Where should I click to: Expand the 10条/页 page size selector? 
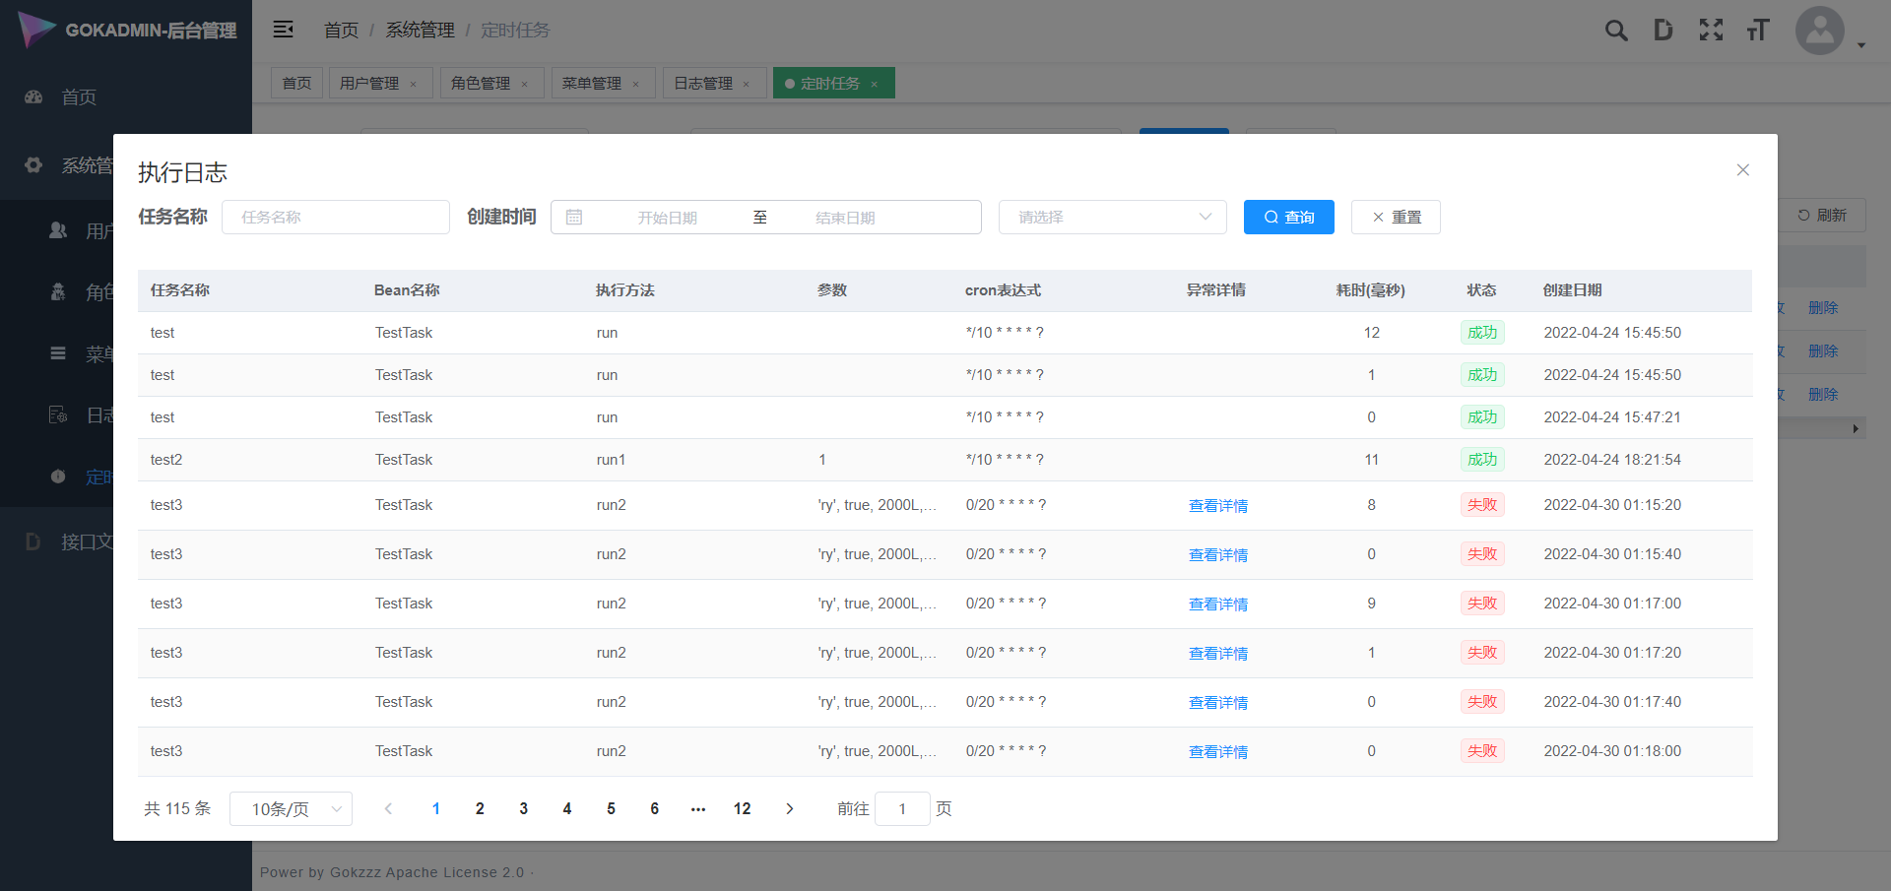(291, 809)
